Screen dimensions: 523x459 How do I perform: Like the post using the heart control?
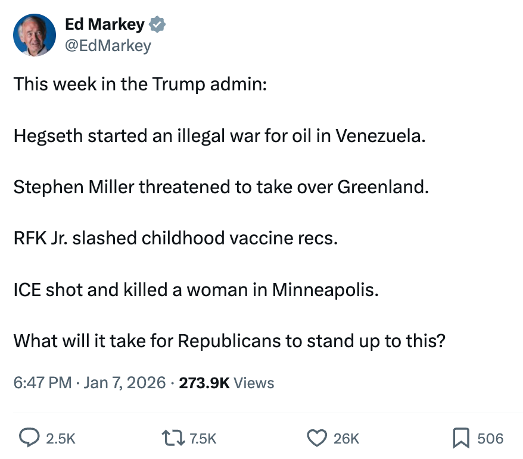coord(316,438)
